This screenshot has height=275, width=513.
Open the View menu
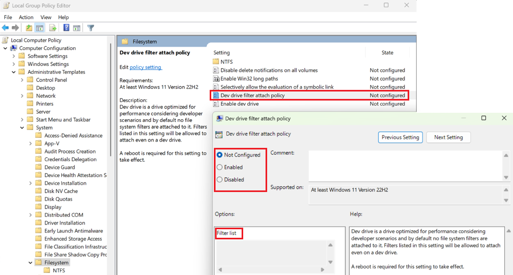(46, 18)
